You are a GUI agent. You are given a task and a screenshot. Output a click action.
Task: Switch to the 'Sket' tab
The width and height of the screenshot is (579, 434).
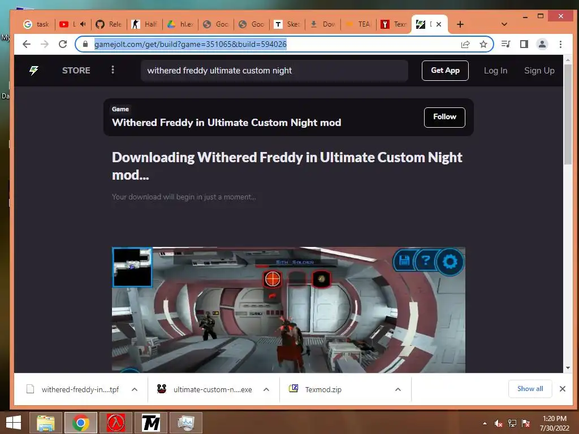coord(288,24)
